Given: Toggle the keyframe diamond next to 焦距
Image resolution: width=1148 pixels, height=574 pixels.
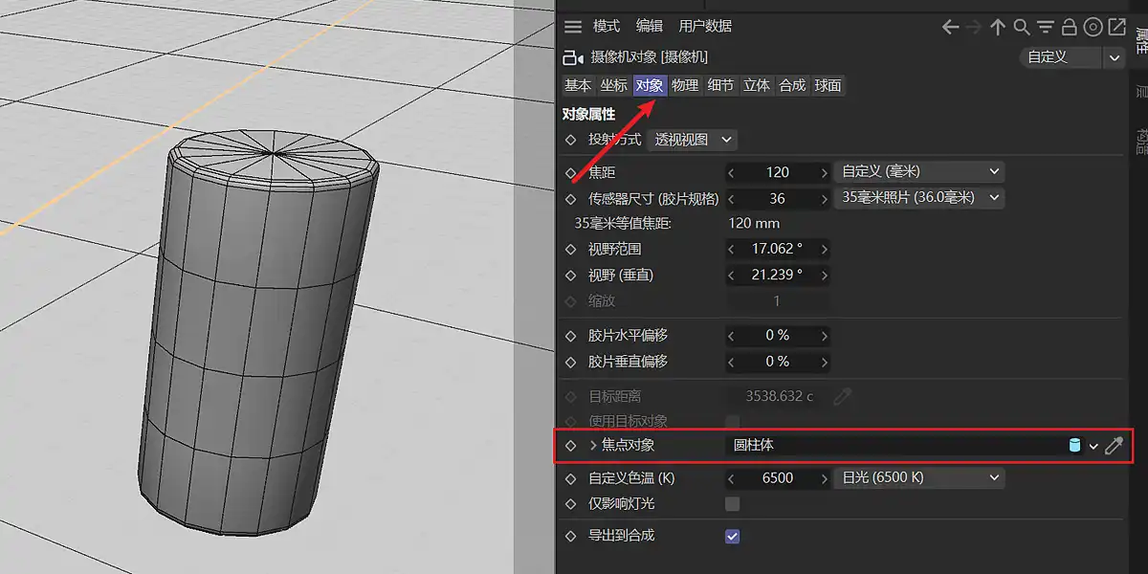Looking at the screenshot, I should coord(571,172).
